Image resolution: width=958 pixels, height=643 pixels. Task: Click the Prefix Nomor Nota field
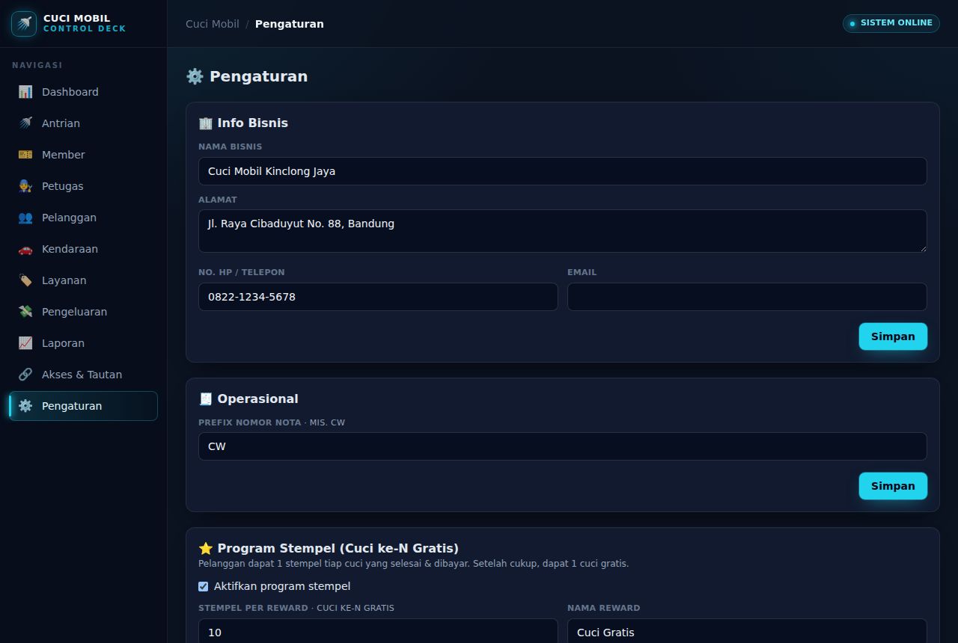click(563, 446)
